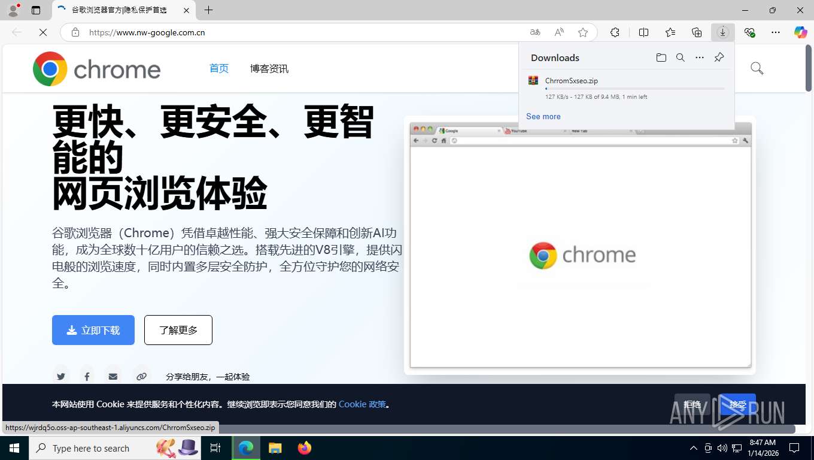Click the 立即下载 download button
Image resolution: width=814 pixels, height=460 pixels.
click(x=93, y=330)
